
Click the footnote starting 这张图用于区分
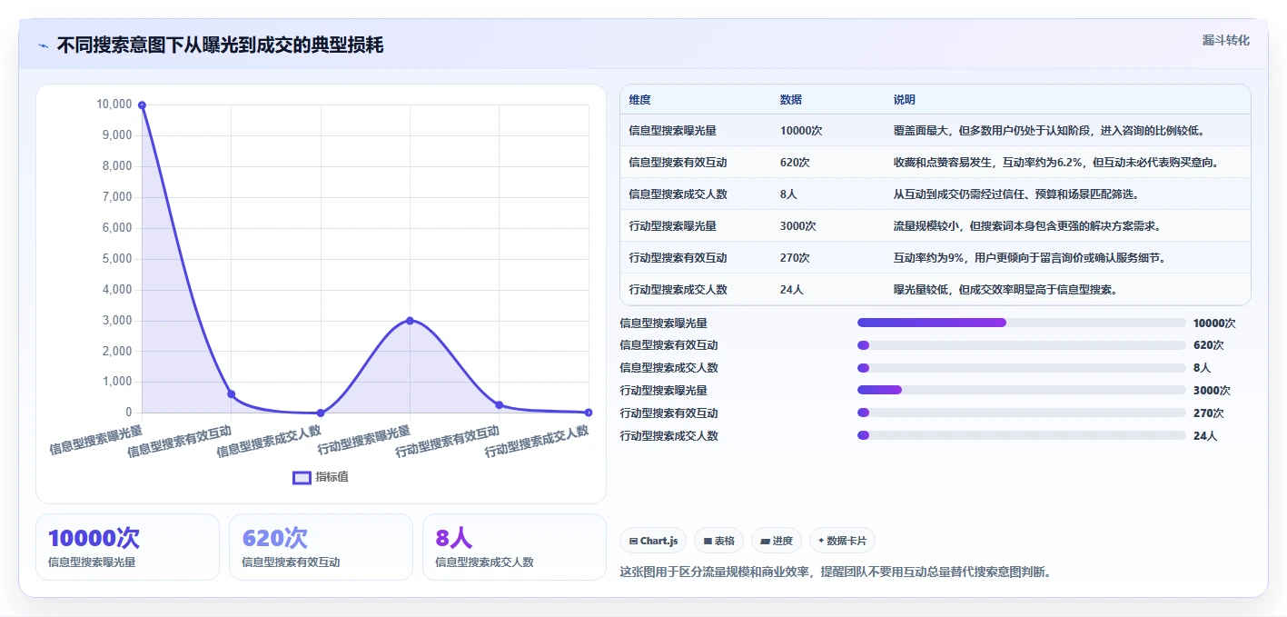836,572
